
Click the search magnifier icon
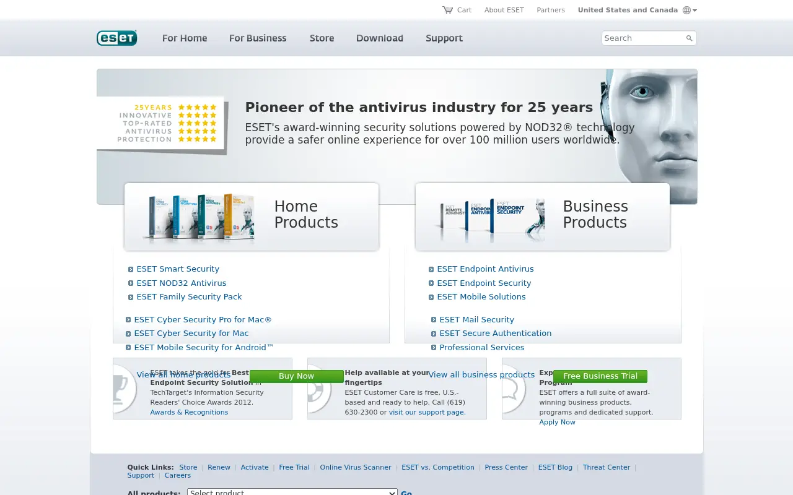[x=689, y=38]
